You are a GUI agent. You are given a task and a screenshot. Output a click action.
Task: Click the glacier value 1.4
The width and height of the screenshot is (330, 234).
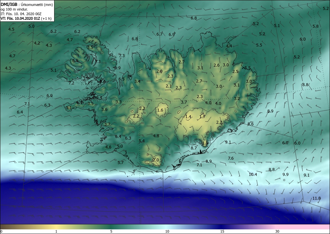pos(188,117)
